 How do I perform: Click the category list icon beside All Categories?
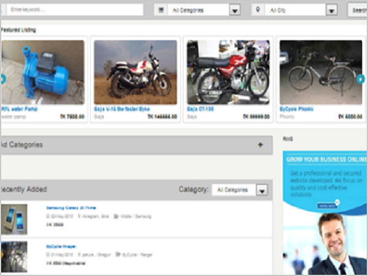pyautogui.click(x=161, y=10)
